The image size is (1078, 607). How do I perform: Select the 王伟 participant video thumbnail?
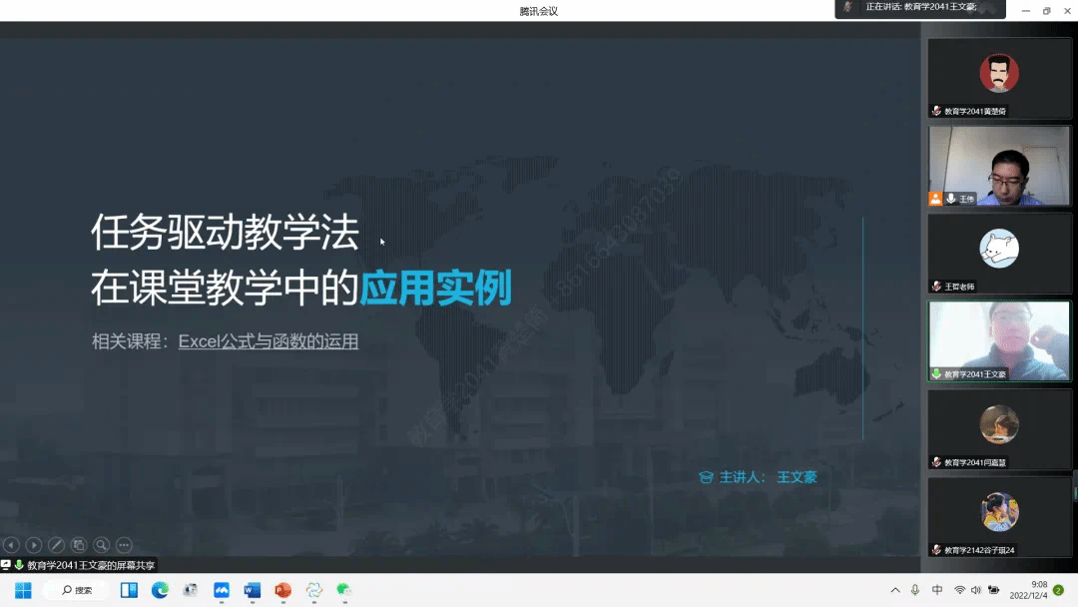(x=998, y=166)
